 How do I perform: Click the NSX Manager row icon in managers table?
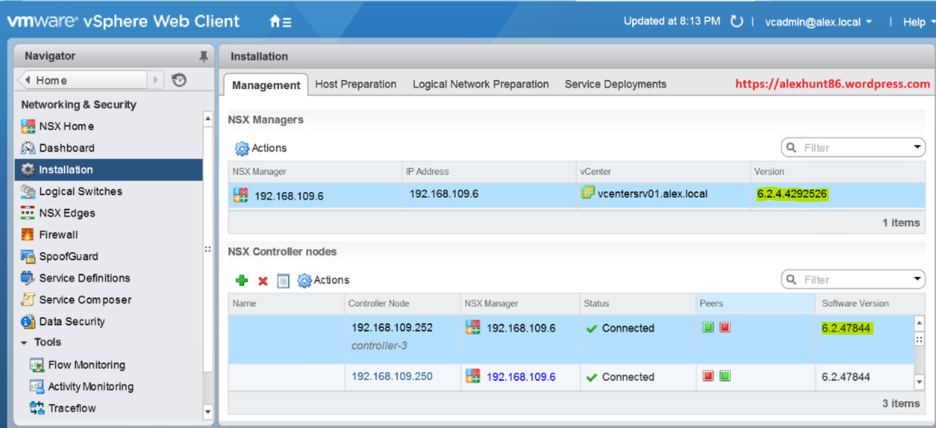pyautogui.click(x=240, y=195)
